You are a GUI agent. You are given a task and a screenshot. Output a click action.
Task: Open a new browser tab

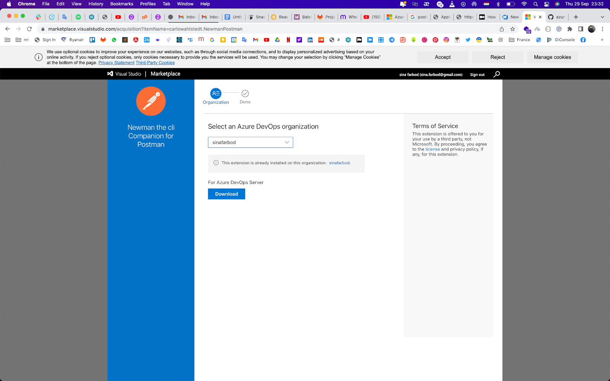(576, 17)
